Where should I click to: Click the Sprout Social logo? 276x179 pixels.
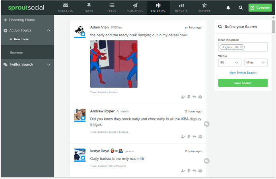tap(26, 8)
